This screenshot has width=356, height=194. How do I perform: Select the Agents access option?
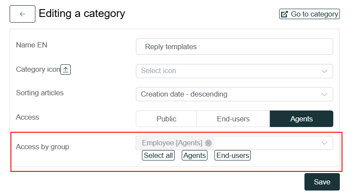[301, 119]
